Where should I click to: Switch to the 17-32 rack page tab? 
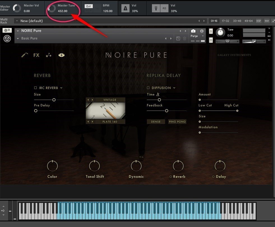[x=225, y=21]
